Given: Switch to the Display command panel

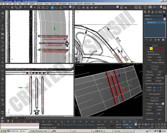Looking at the screenshot, I should point(160,12).
